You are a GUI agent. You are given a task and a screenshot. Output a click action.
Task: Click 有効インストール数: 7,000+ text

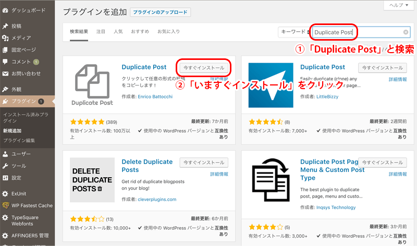coord(278,131)
